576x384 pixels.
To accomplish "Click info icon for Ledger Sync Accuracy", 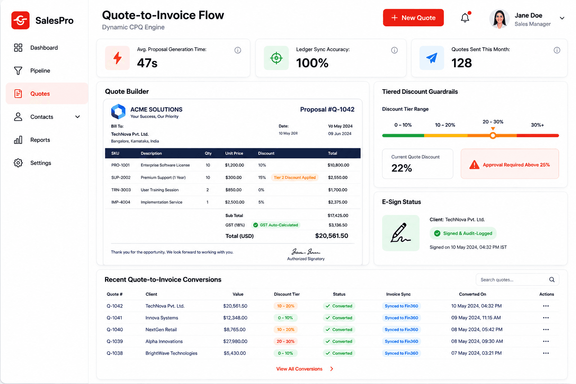I will pyautogui.click(x=394, y=50).
